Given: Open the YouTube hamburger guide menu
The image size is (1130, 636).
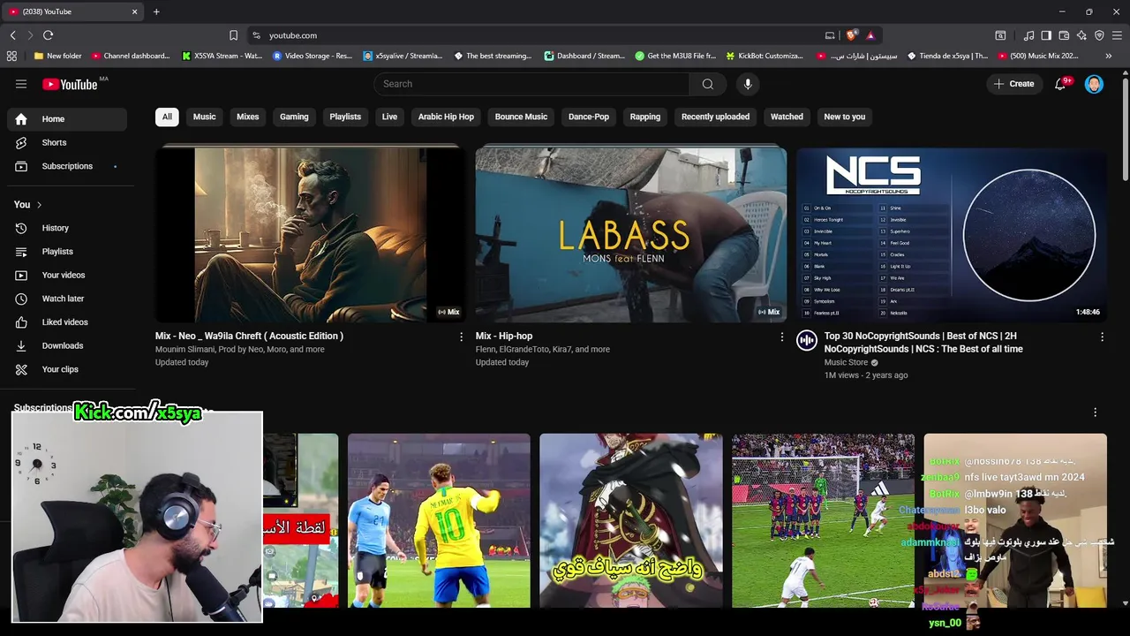Looking at the screenshot, I should [21, 84].
